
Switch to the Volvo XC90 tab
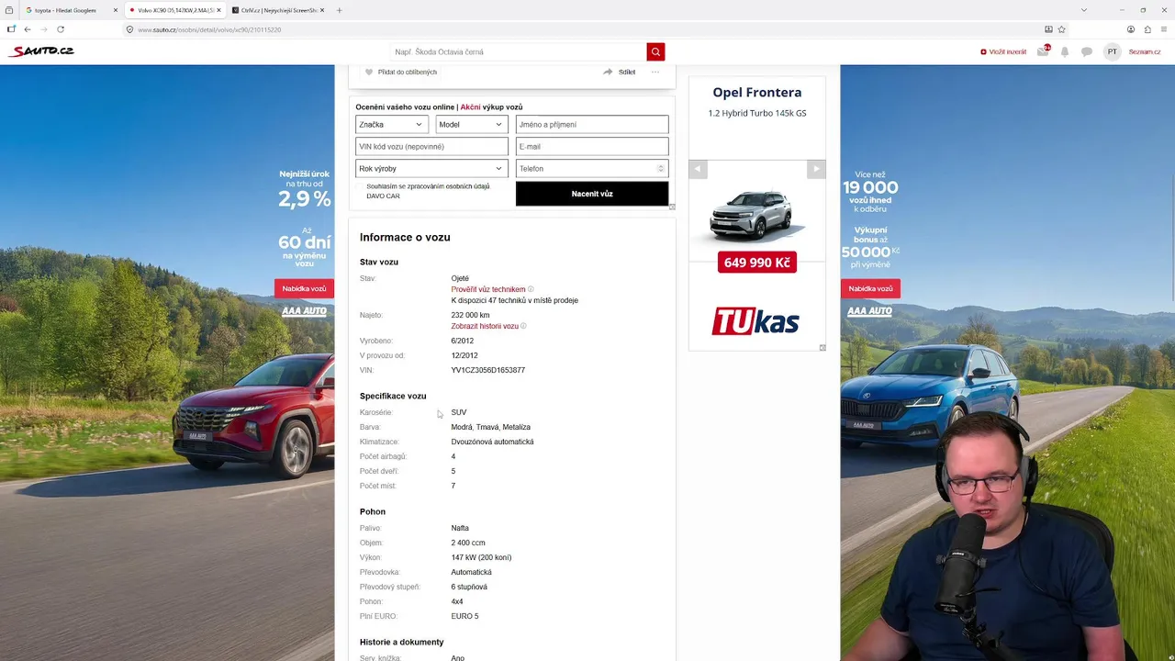(x=174, y=10)
